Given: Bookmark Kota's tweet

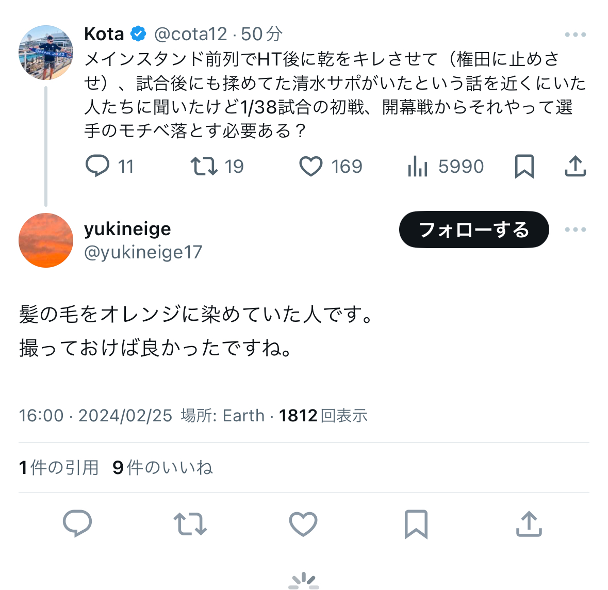Looking at the screenshot, I should 524,166.
